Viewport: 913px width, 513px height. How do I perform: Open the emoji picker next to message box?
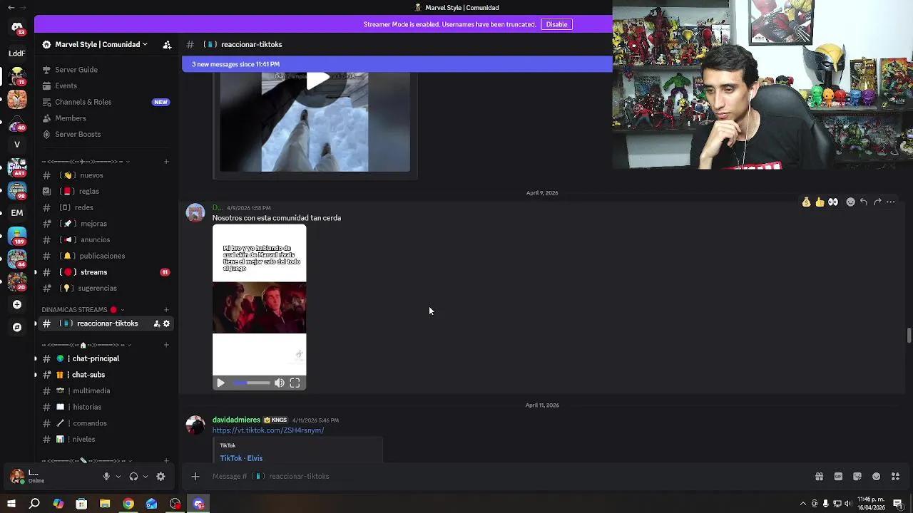[876, 476]
